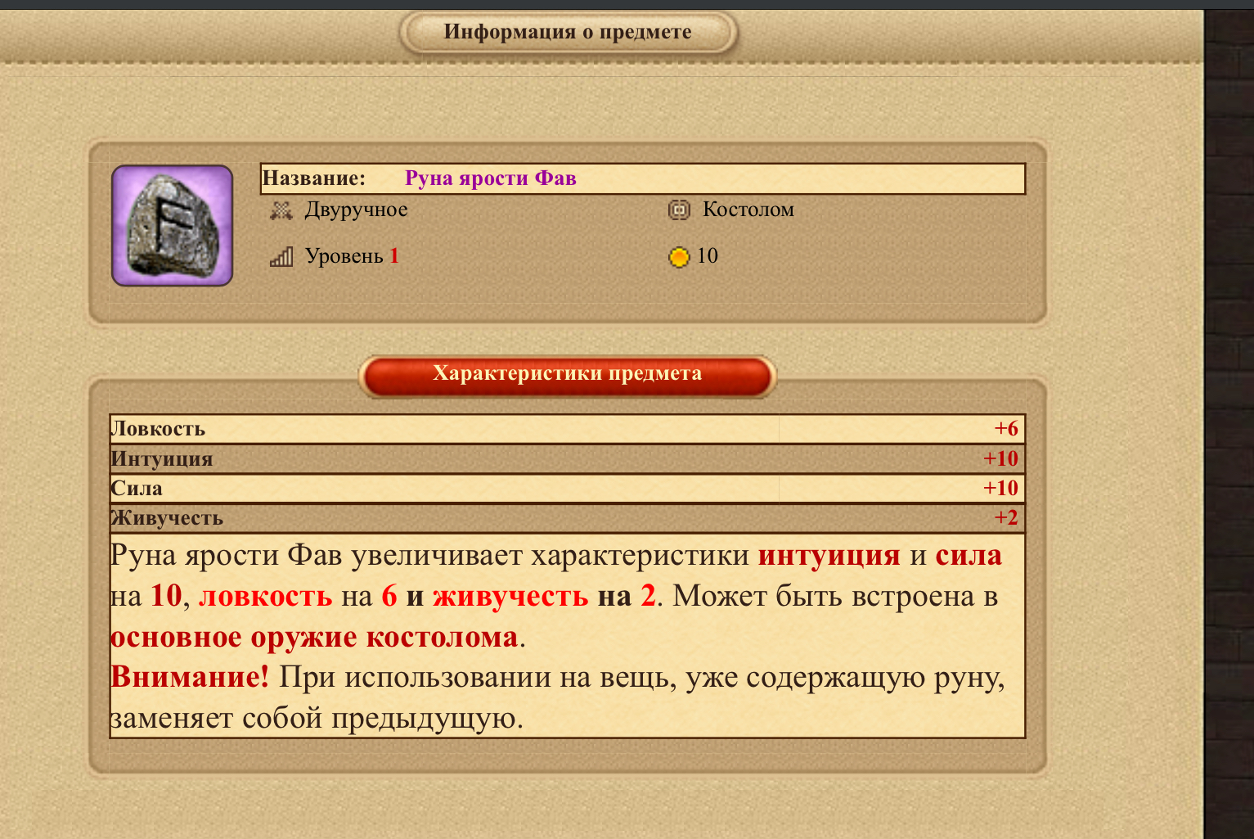Viewport: 1254px width, 839px height.
Task: Click the Костолом class icon
Action: pos(679,210)
